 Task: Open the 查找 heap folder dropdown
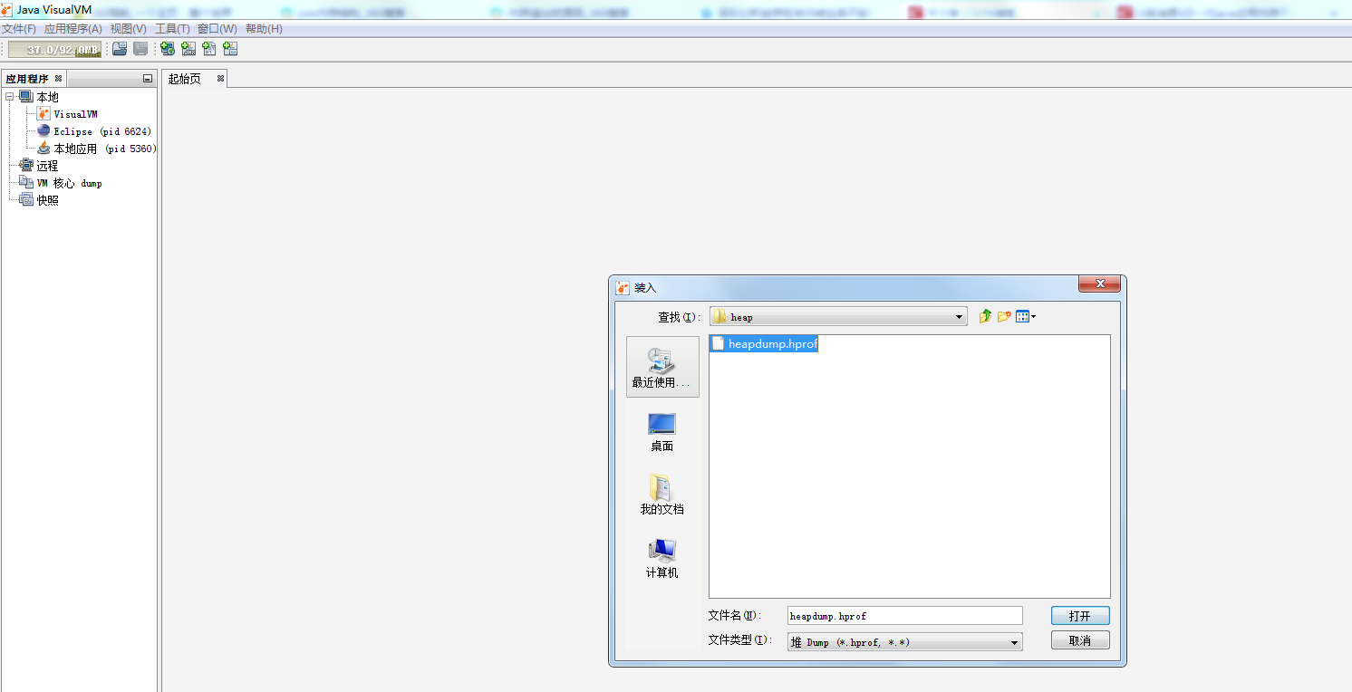point(838,317)
